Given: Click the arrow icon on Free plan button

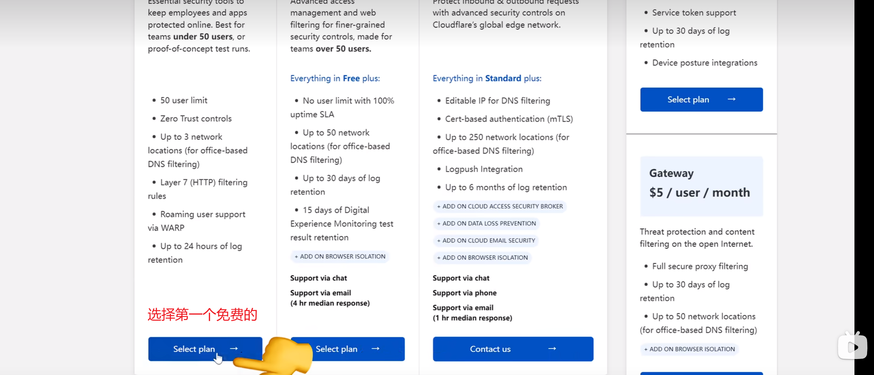Looking at the screenshot, I should click(x=234, y=349).
